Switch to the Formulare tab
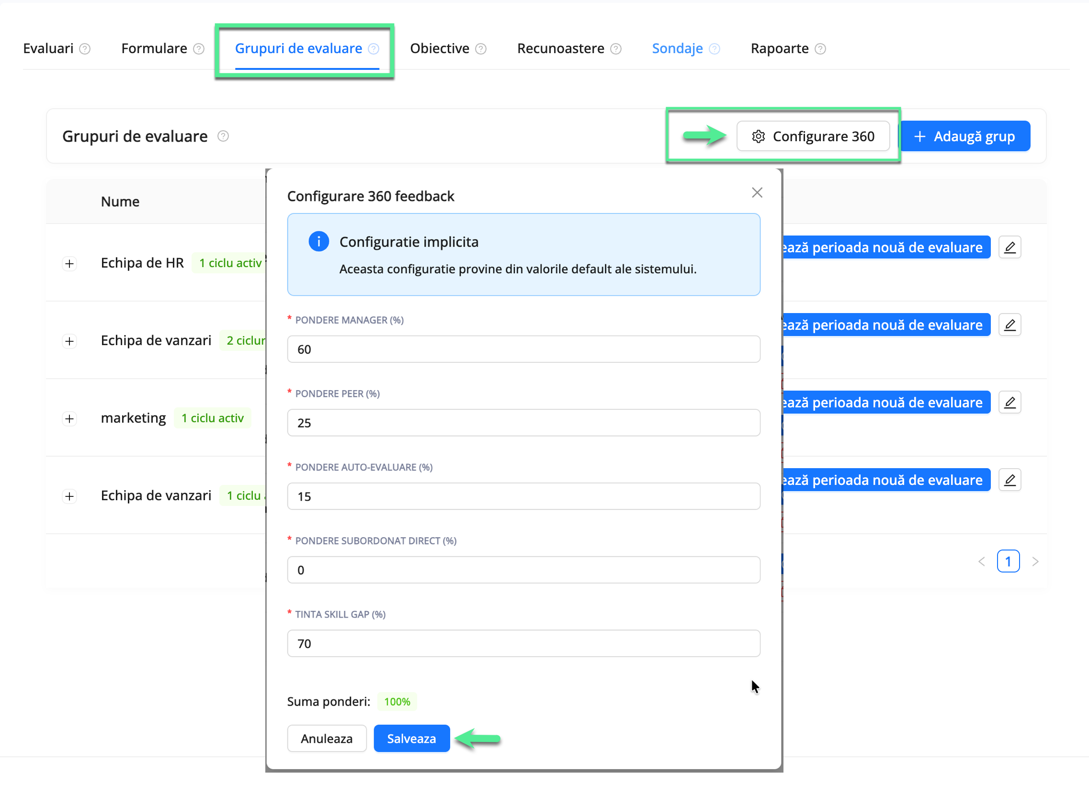 point(154,48)
